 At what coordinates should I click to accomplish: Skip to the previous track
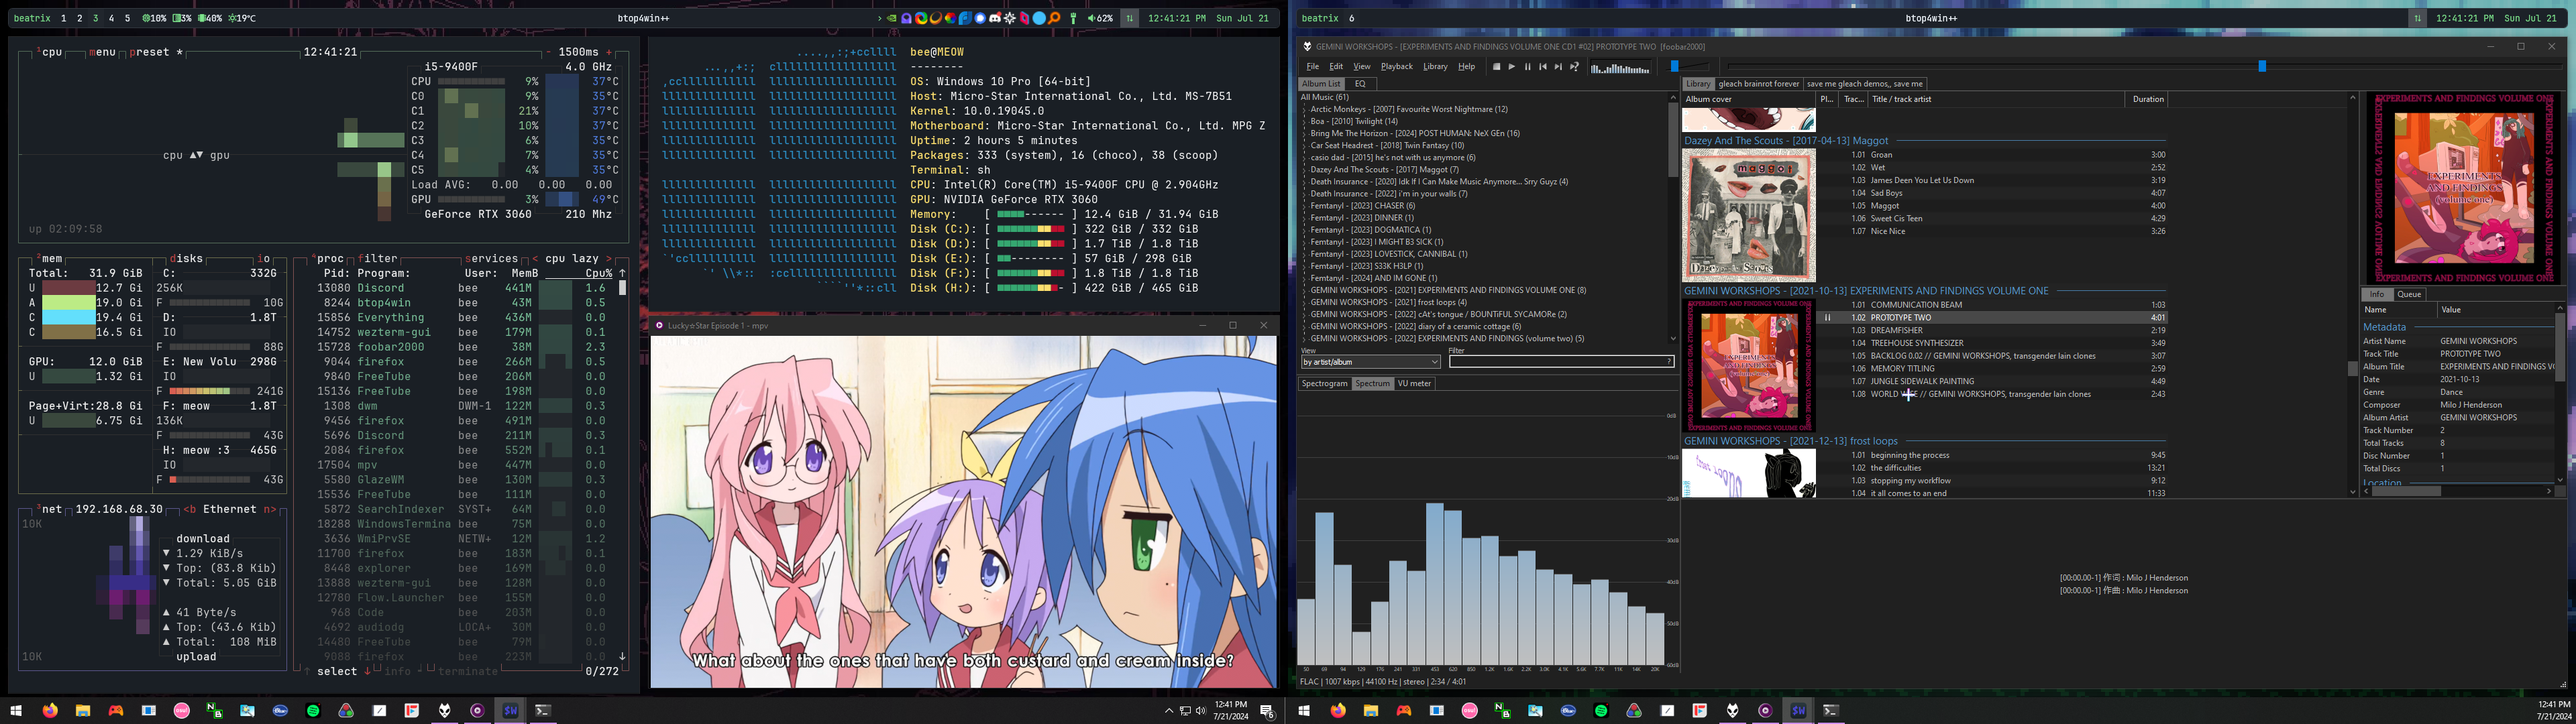1542,67
